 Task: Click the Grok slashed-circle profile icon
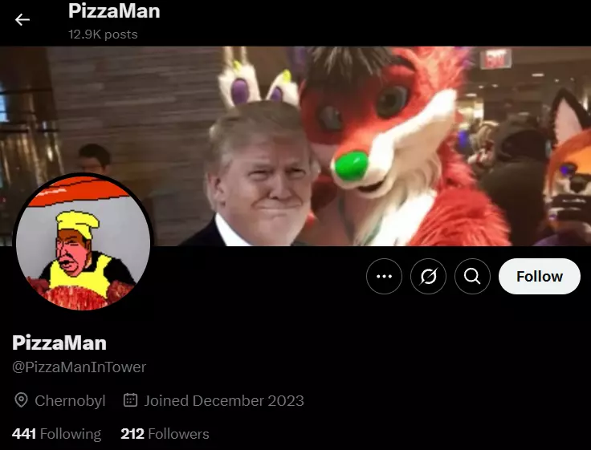428,277
